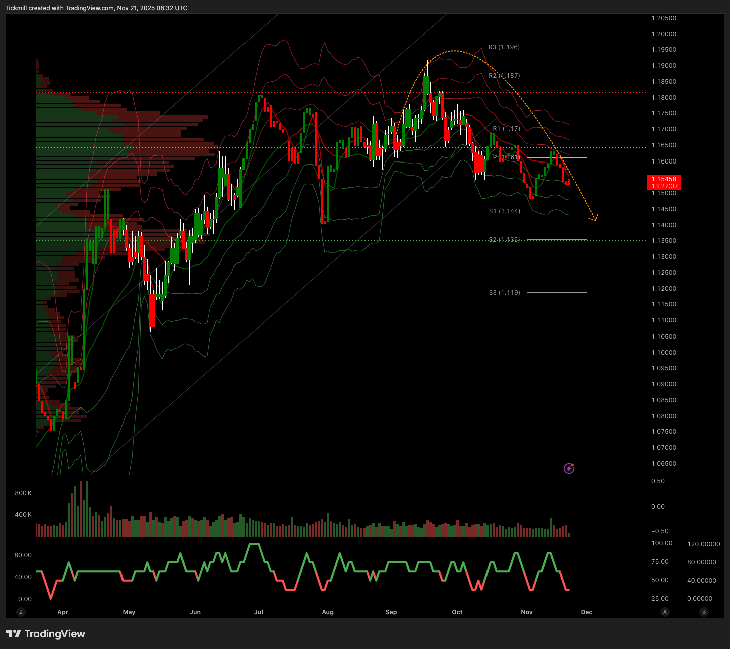Select the S1 (1.144) pivot label

pyautogui.click(x=504, y=211)
